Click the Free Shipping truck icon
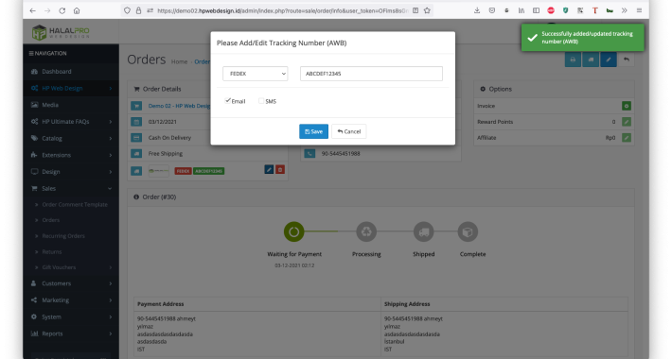The image size is (672, 359). pos(136,154)
